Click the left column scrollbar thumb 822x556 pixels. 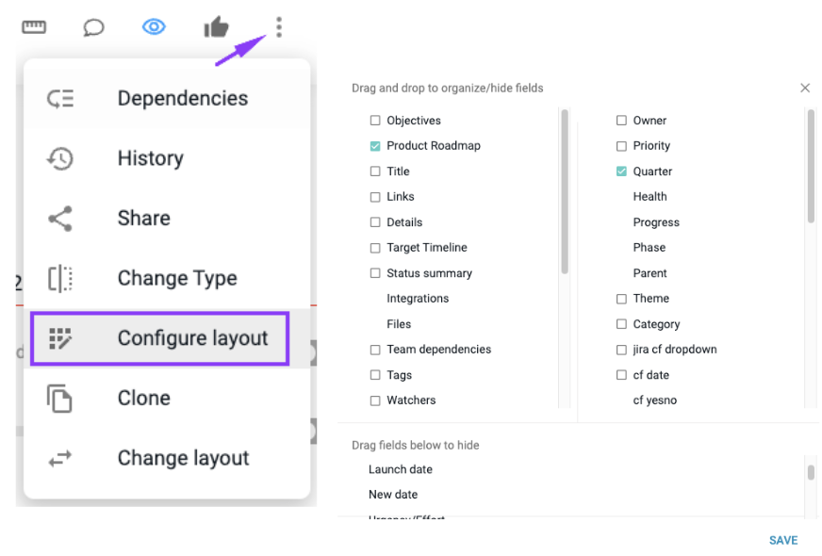[565, 191]
